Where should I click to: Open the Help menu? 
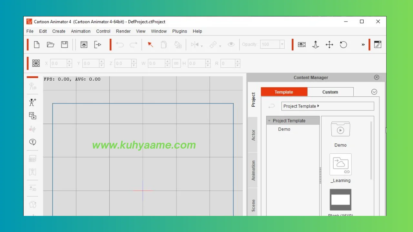coord(197,31)
